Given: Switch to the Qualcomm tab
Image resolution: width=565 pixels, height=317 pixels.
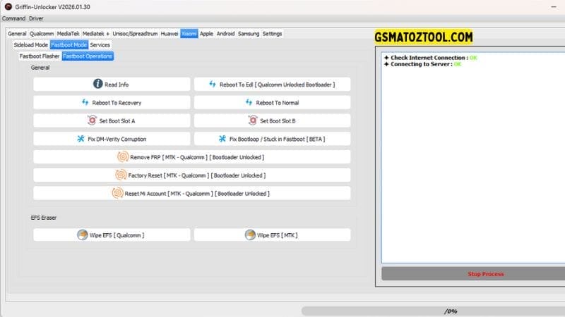Looking at the screenshot, I should tap(42, 33).
